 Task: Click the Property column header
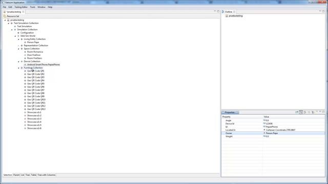coord(242,117)
